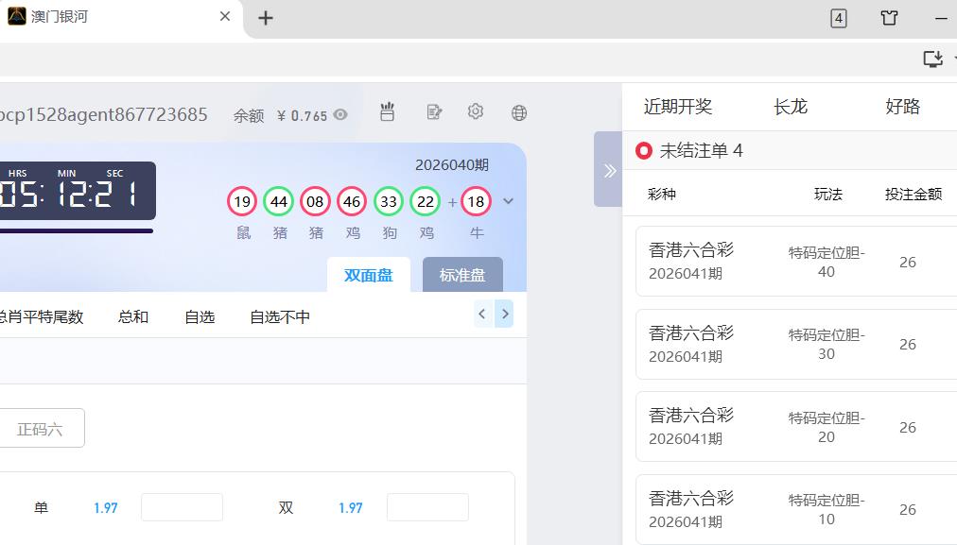Viewport: 957px width, 545px height.
Task: Select the 近期开奖 tab
Action: tap(678, 107)
